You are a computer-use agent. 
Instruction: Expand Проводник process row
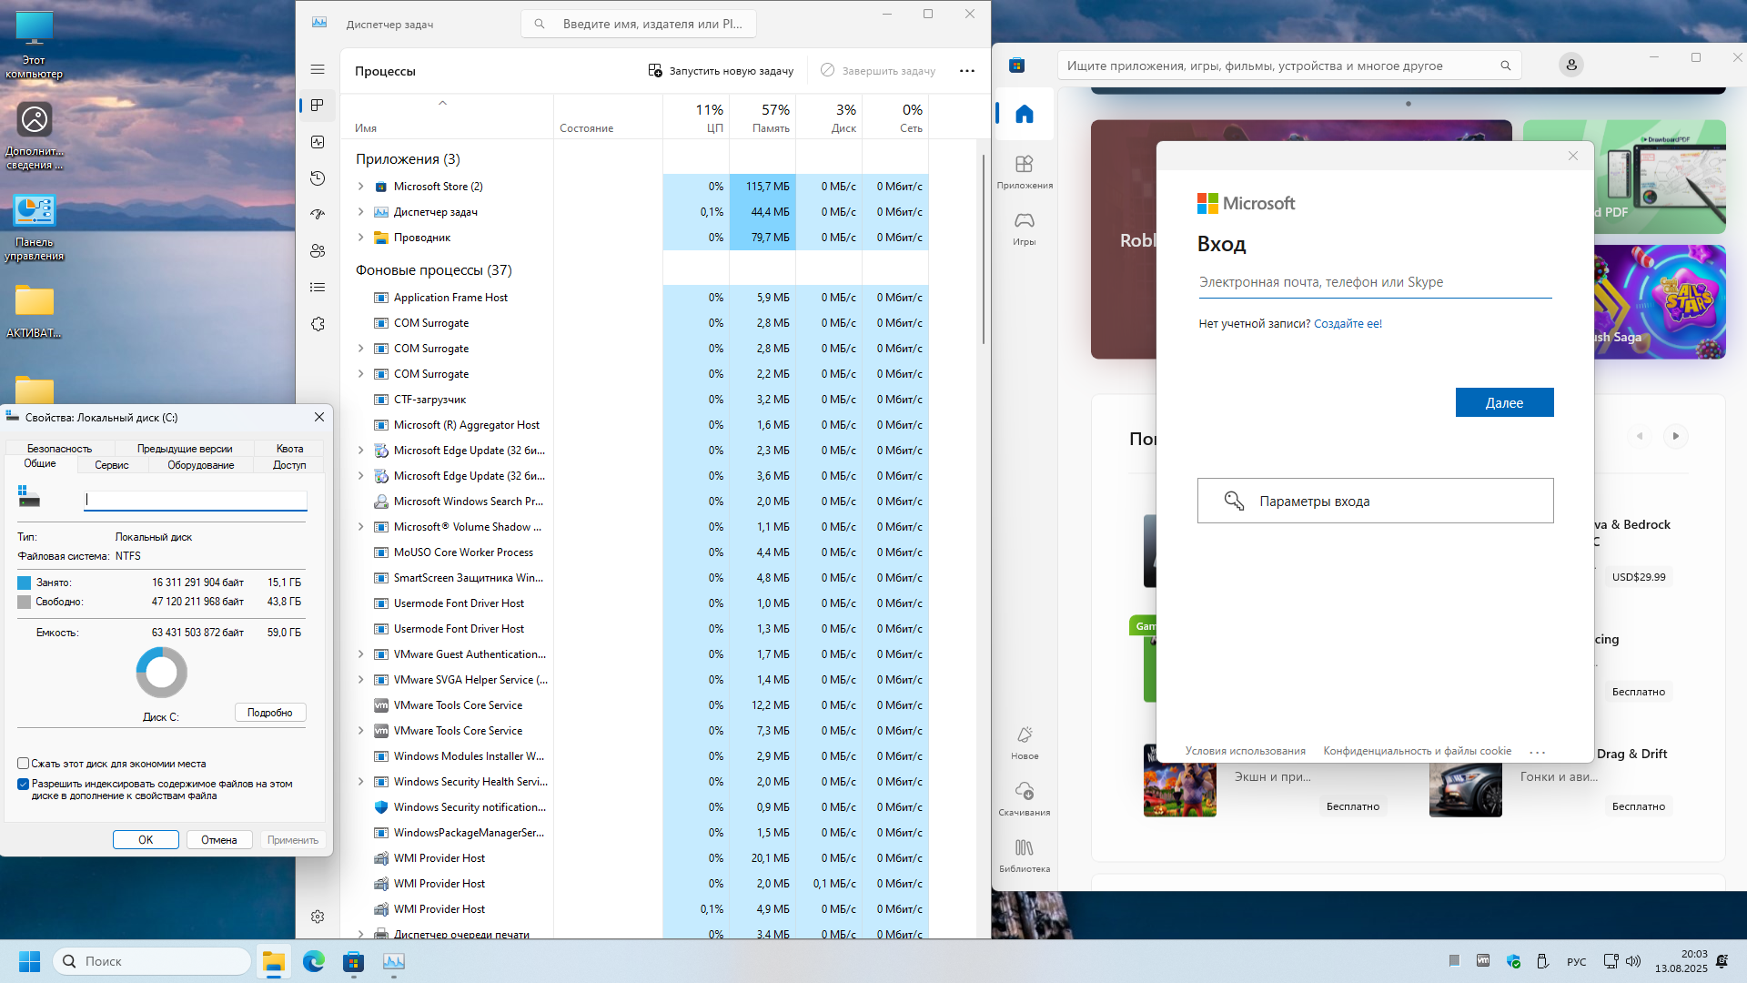click(x=361, y=238)
